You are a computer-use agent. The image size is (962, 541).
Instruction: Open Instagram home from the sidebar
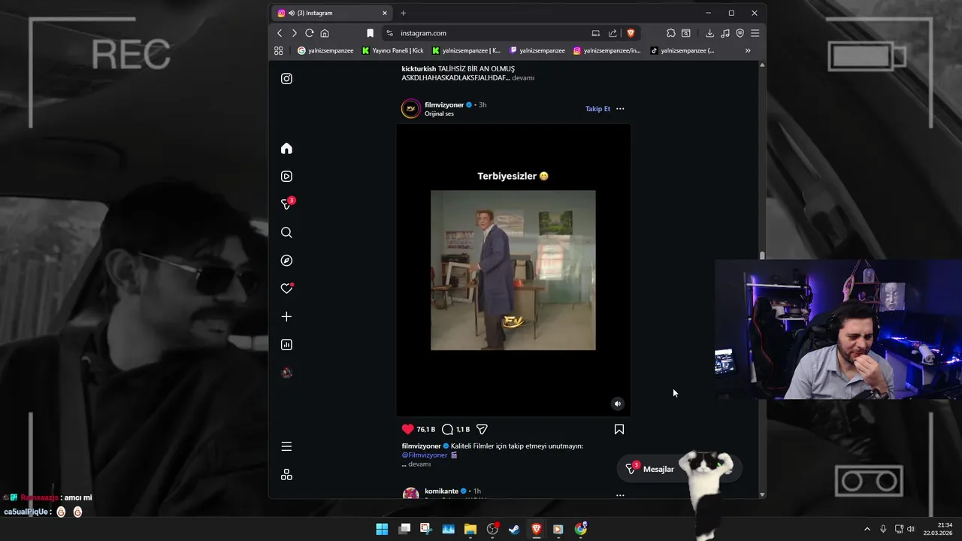(x=286, y=149)
